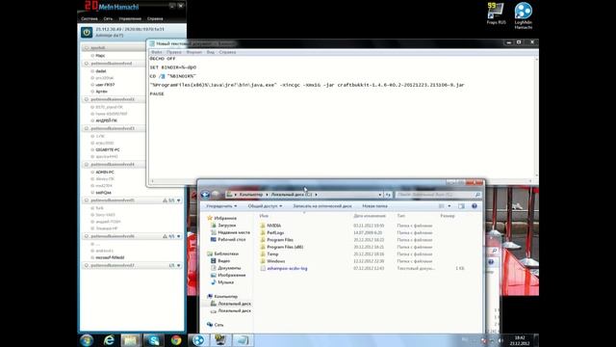Open Рабочий стол in navigation pane

pyautogui.click(x=232, y=239)
